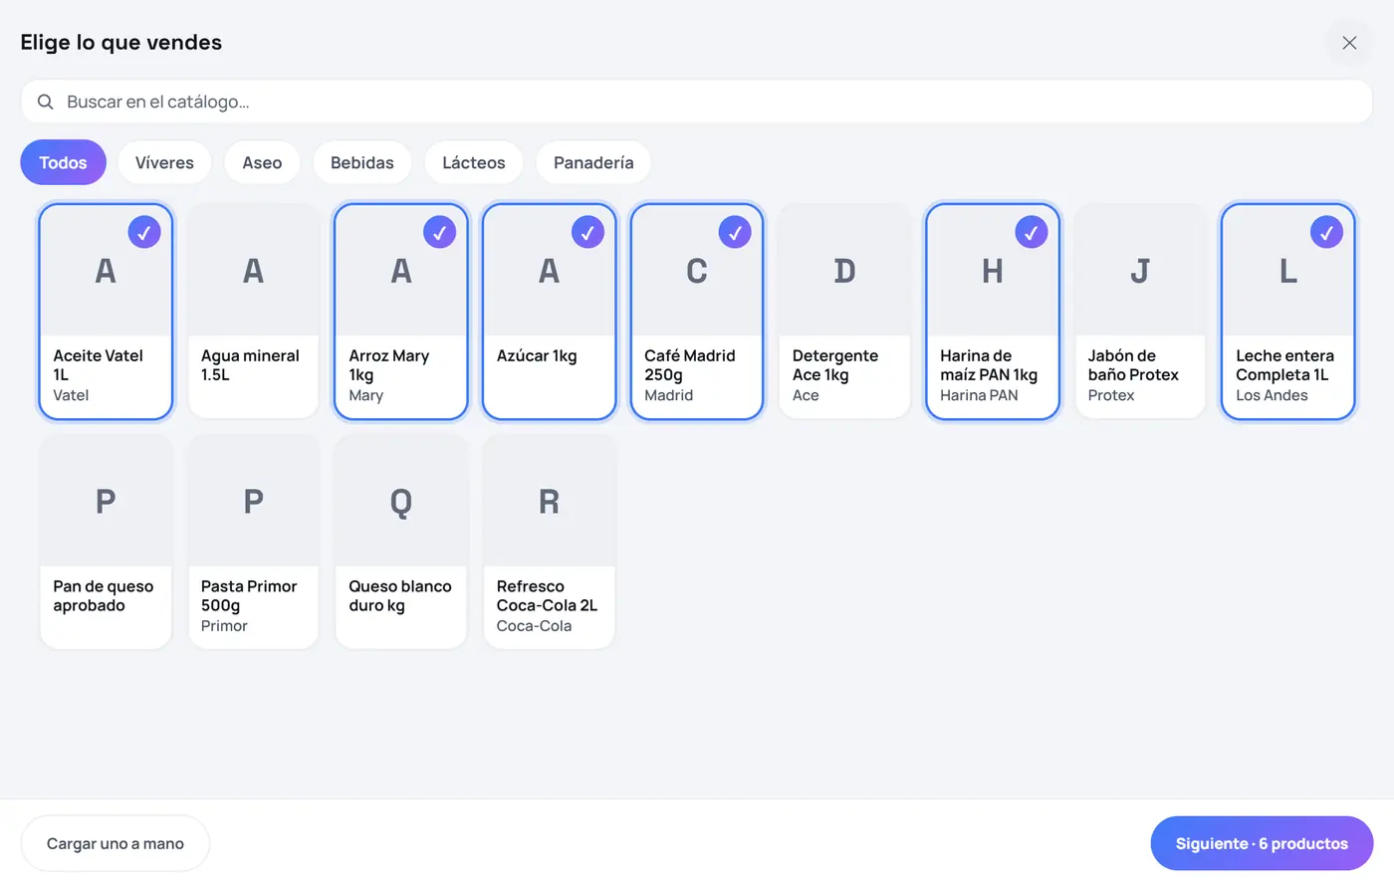This screenshot has width=1394, height=887.
Task: Uncheck the Leche entera Completa 1L badge
Action: pos(1326,232)
